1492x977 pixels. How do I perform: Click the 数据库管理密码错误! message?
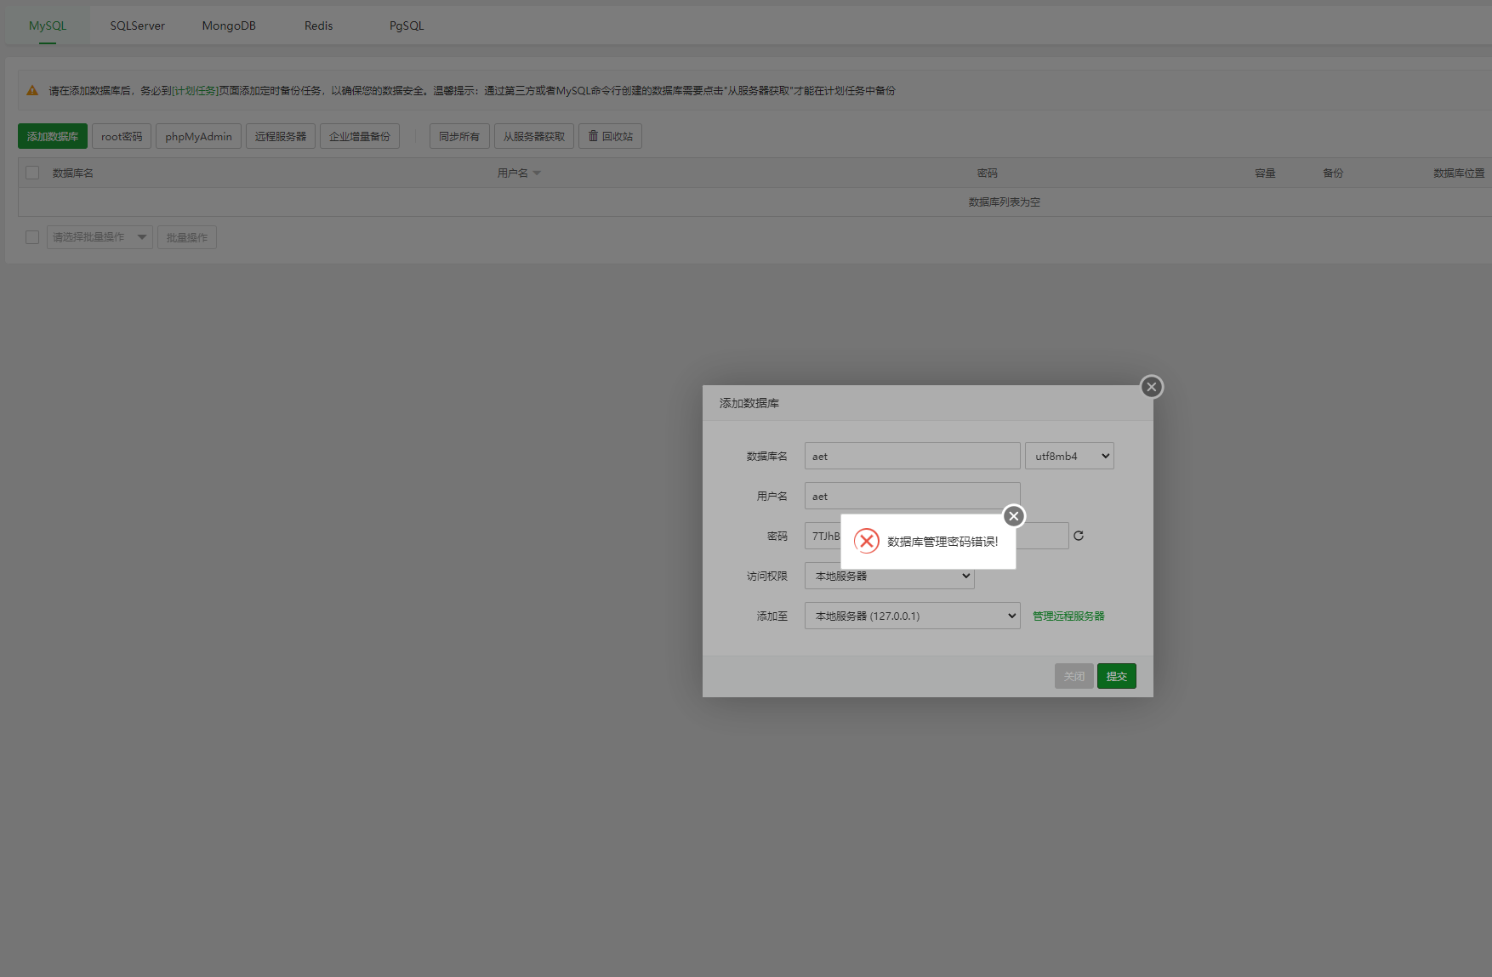(x=942, y=542)
